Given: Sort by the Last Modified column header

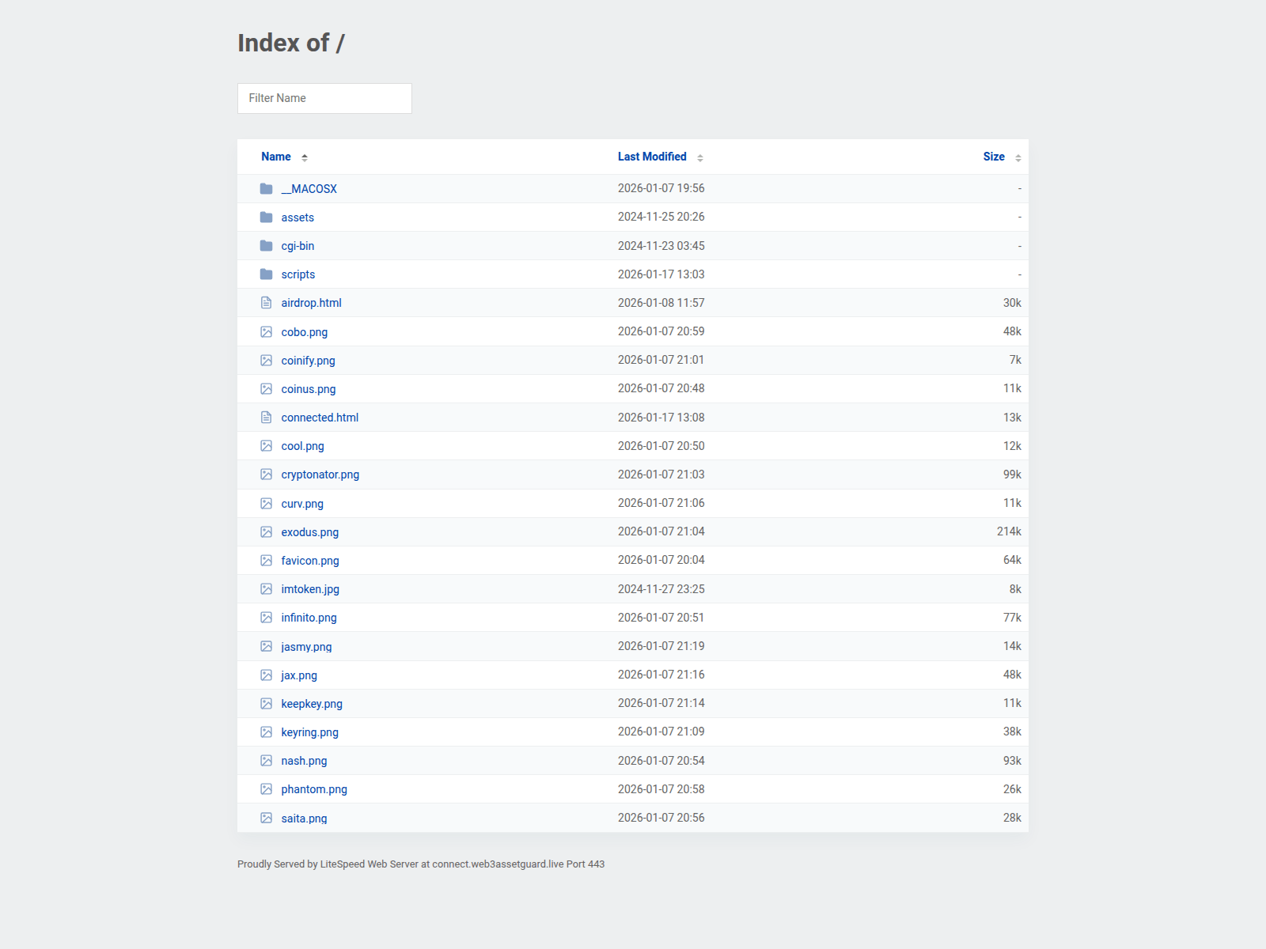Looking at the screenshot, I should (x=652, y=157).
